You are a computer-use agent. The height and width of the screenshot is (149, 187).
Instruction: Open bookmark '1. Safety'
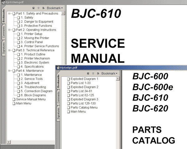(x=27, y=18)
